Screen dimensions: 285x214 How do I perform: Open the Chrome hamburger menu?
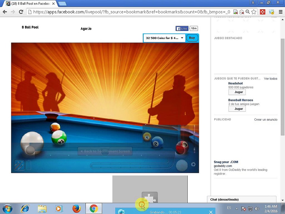[281, 12]
